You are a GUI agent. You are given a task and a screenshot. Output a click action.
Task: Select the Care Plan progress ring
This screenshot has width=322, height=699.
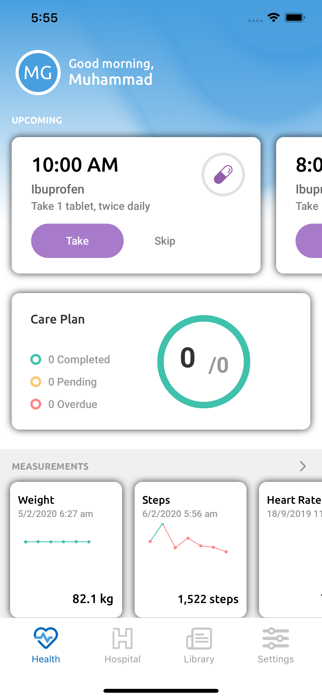pos(204,361)
